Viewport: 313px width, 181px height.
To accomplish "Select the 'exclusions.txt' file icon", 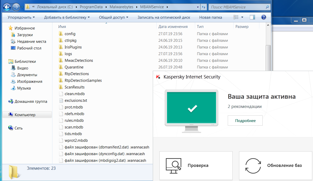I will 61,100.
